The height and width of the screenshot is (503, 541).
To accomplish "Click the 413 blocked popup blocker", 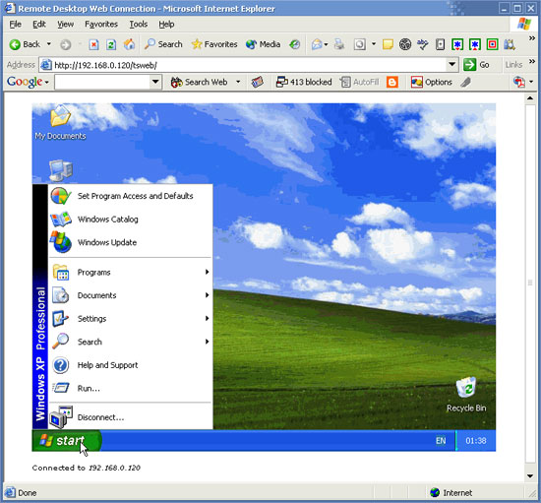I will (x=304, y=82).
